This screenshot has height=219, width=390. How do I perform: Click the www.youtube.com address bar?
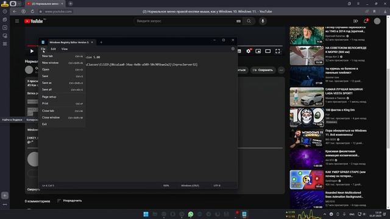tap(58, 12)
